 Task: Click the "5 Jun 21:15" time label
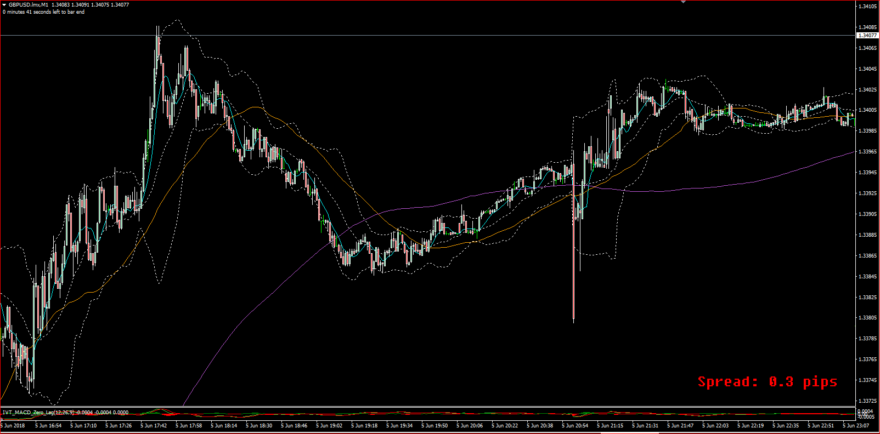coord(610,426)
